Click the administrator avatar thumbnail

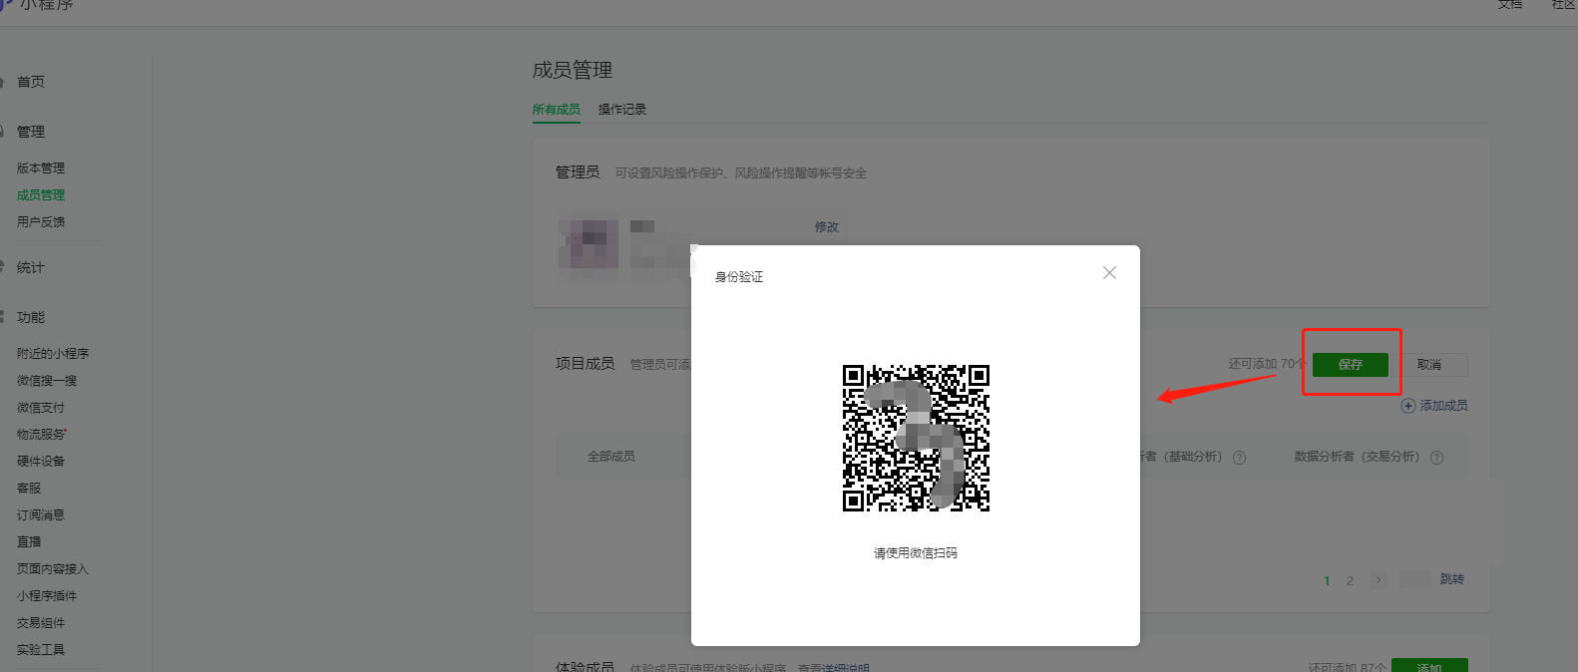pyautogui.click(x=589, y=245)
